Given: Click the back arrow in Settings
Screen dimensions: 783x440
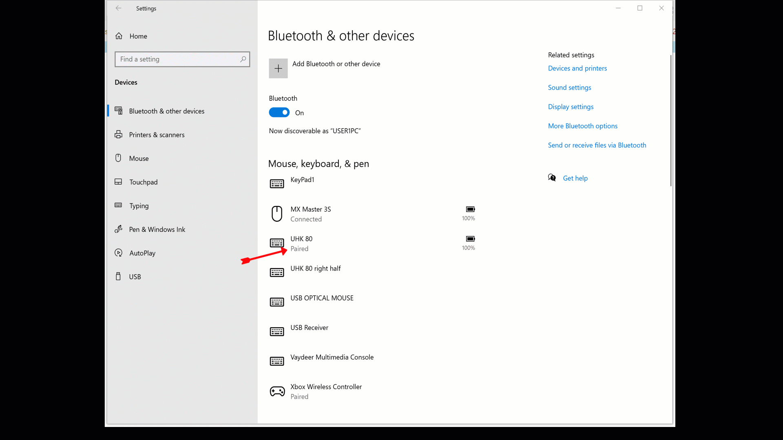Looking at the screenshot, I should click(x=118, y=8).
